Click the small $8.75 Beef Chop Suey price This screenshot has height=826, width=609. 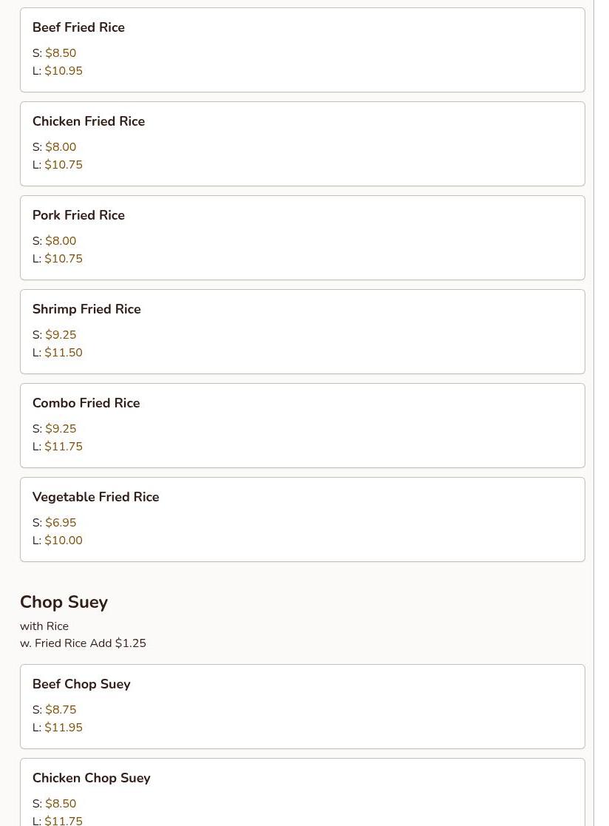coord(61,710)
